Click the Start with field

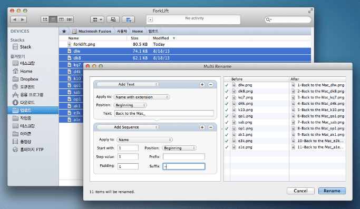[128, 148]
